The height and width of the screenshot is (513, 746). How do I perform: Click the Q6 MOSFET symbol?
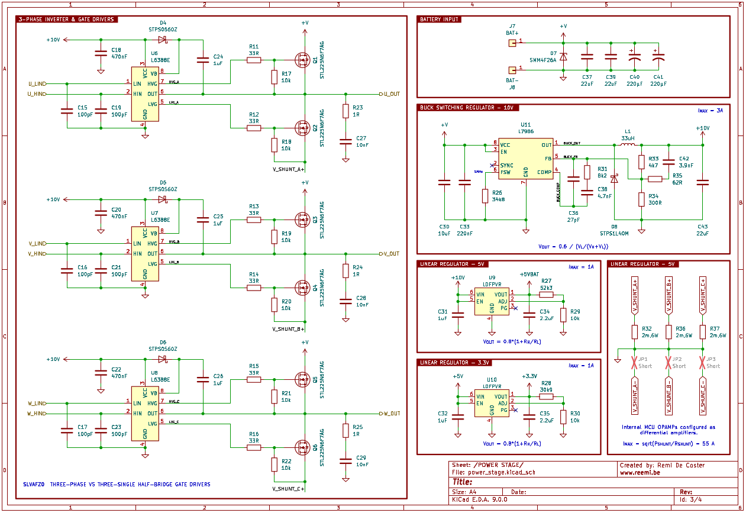click(x=303, y=447)
